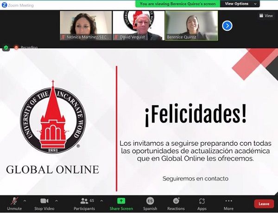Select Mónica Martínez video thumbnail
This screenshot has height=213, width=278.
point(86,26)
